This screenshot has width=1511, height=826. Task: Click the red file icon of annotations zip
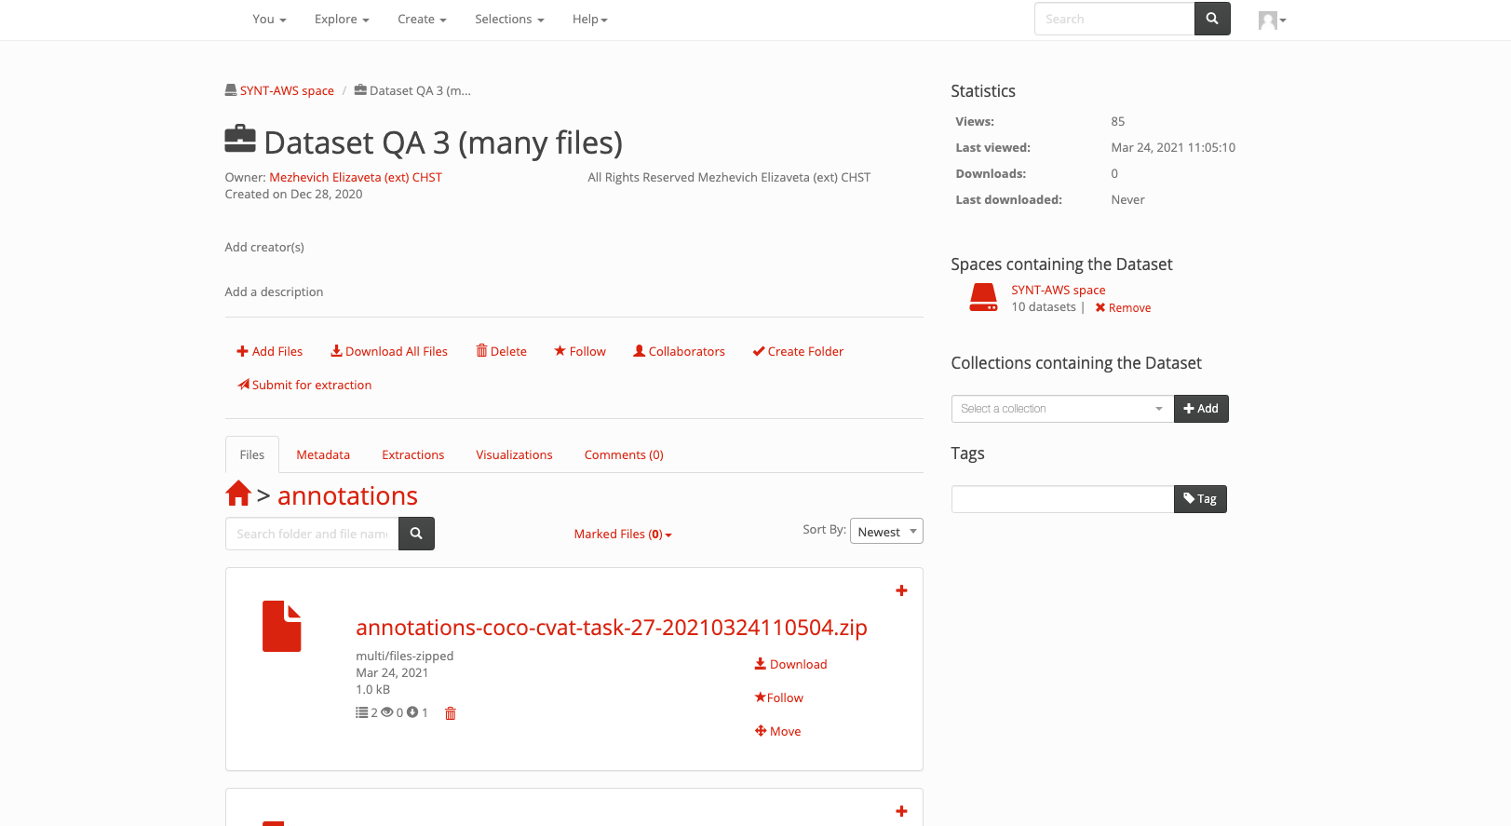pos(282,627)
